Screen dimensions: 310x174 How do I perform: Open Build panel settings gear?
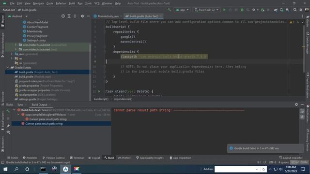click(x=296, y=104)
